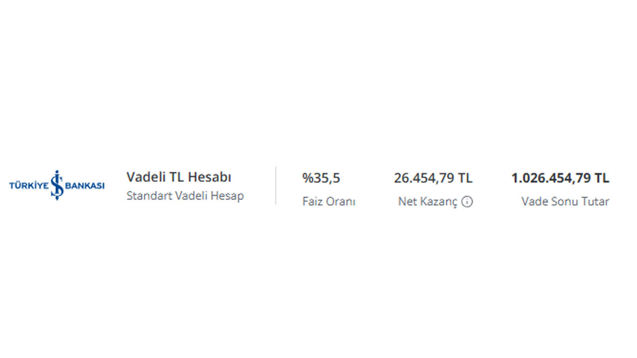Click the blue İş emblem in the logo
The image size is (637, 358).
[x=57, y=185]
